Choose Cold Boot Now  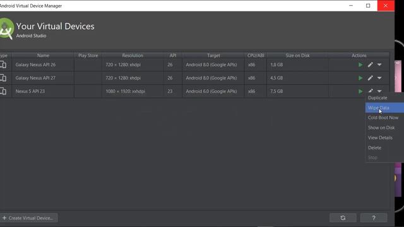click(x=384, y=118)
